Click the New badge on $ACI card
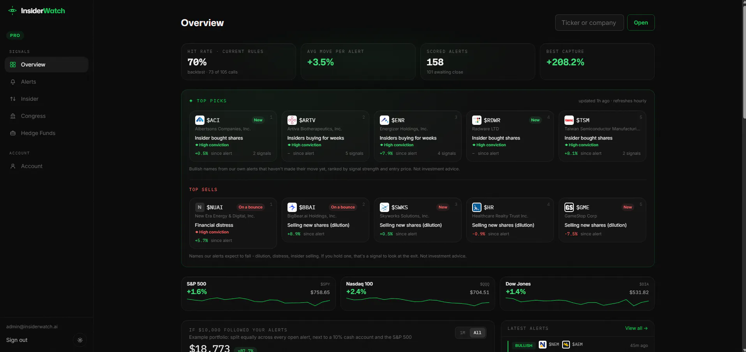746x352 pixels. point(258,120)
